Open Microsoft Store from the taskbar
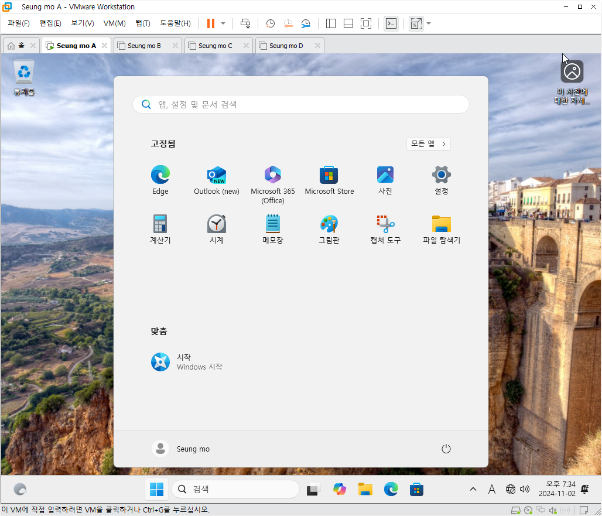This screenshot has width=602, height=516. 416,489
